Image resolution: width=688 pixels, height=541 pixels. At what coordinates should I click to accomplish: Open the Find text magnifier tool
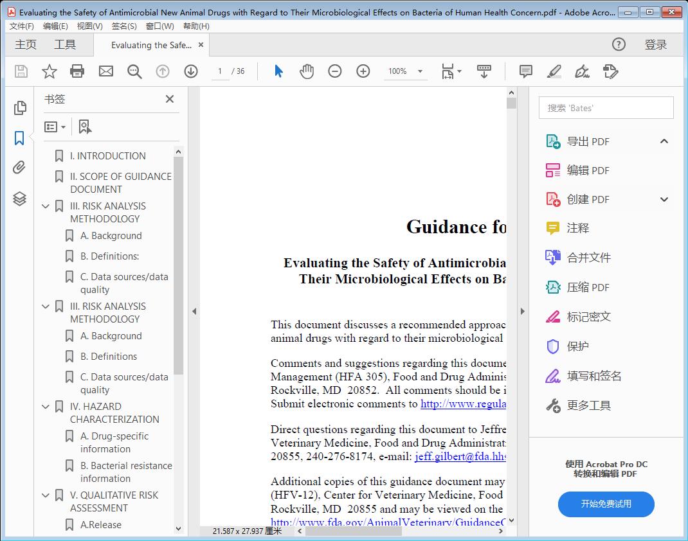(134, 71)
